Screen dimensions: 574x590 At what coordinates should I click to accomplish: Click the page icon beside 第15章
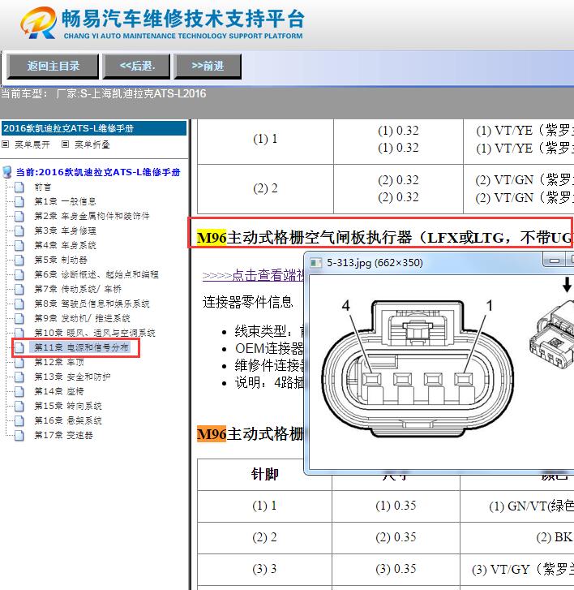pos(19,406)
